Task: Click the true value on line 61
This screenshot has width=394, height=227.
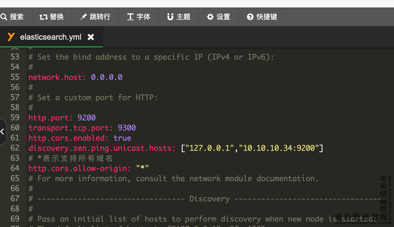Action: (122, 138)
